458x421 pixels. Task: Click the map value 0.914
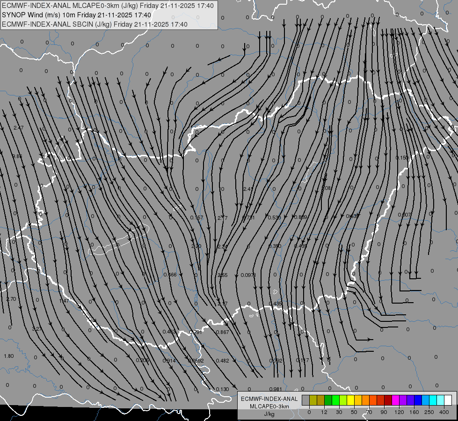coord(169,361)
